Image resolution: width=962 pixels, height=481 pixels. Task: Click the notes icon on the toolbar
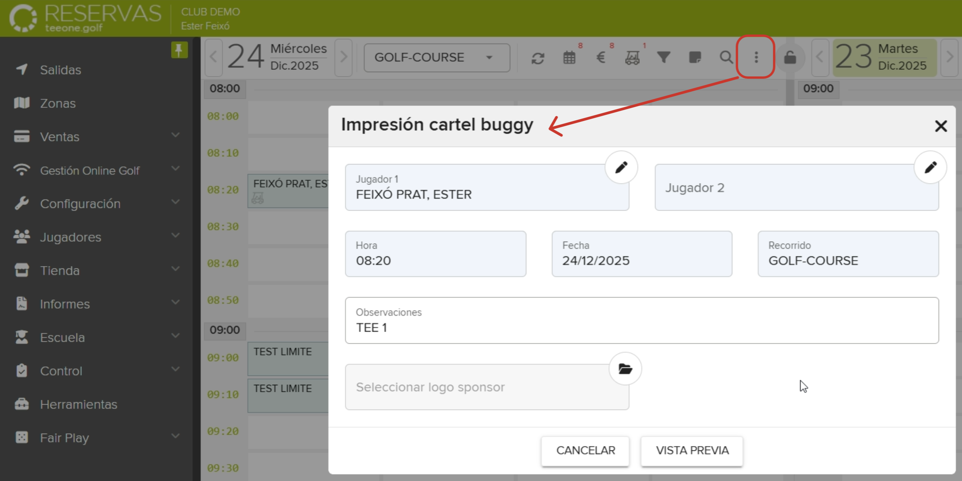(x=695, y=57)
